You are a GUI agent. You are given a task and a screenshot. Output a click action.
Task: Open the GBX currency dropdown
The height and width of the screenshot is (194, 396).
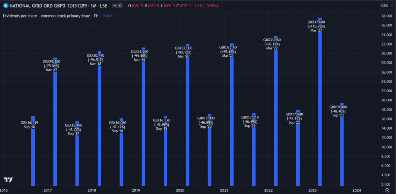pos(385,6)
